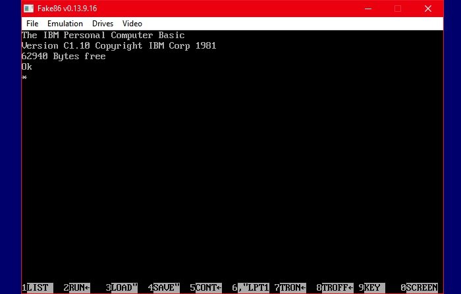The height and width of the screenshot is (294, 461).
Task: Minimize the Fake86 window
Action: click(x=368, y=9)
